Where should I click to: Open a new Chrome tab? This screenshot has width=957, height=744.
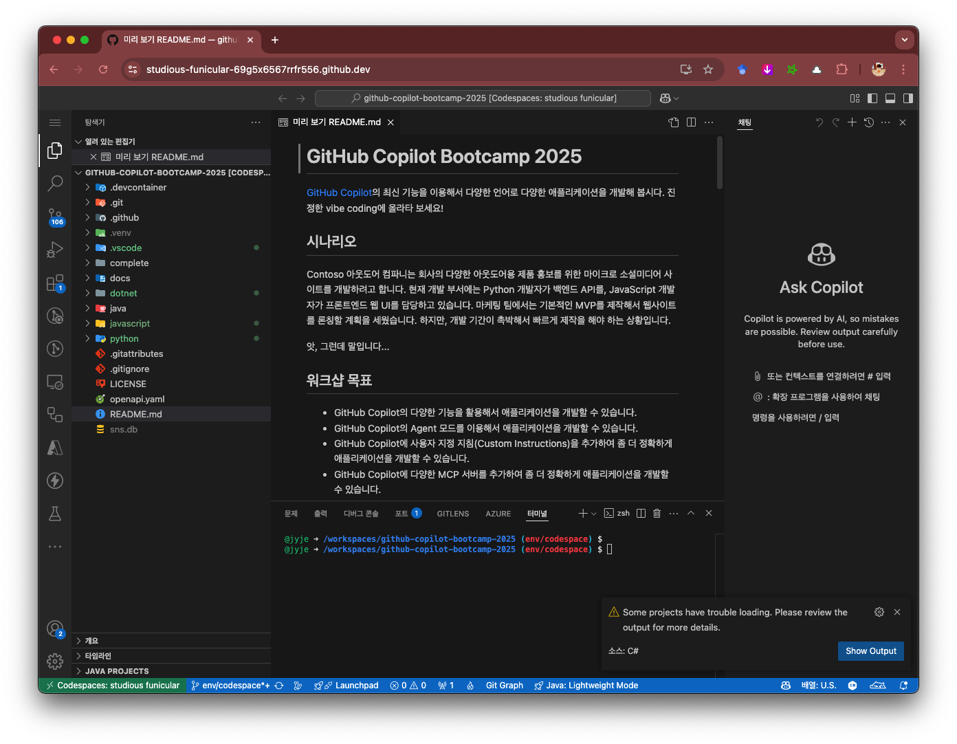tap(275, 40)
